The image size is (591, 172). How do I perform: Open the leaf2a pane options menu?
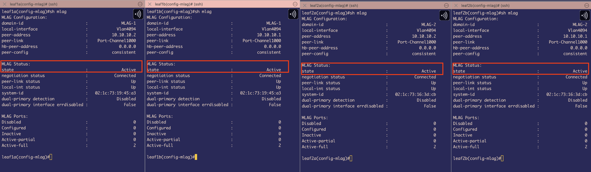[x=446, y=5]
